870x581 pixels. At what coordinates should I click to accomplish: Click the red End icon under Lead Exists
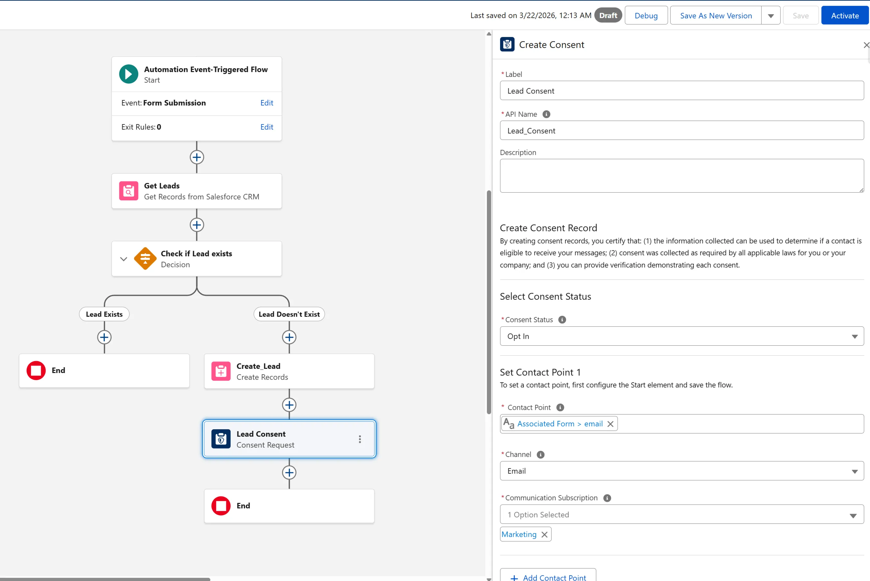click(x=36, y=370)
